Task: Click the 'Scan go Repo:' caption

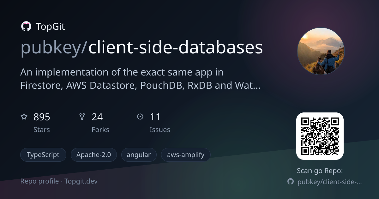Action: coord(320,171)
